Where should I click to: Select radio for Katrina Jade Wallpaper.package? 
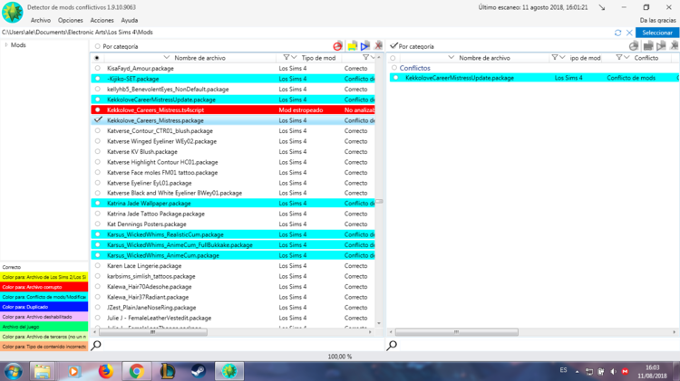coord(98,203)
